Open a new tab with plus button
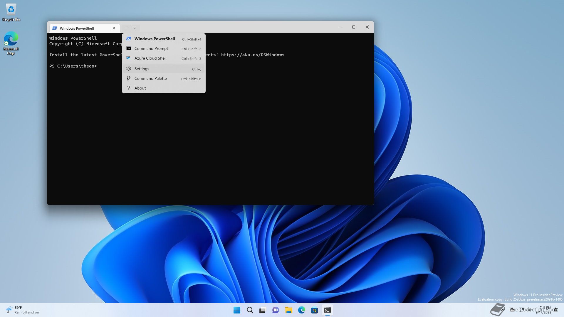This screenshot has height=317, width=564. point(126,28)
